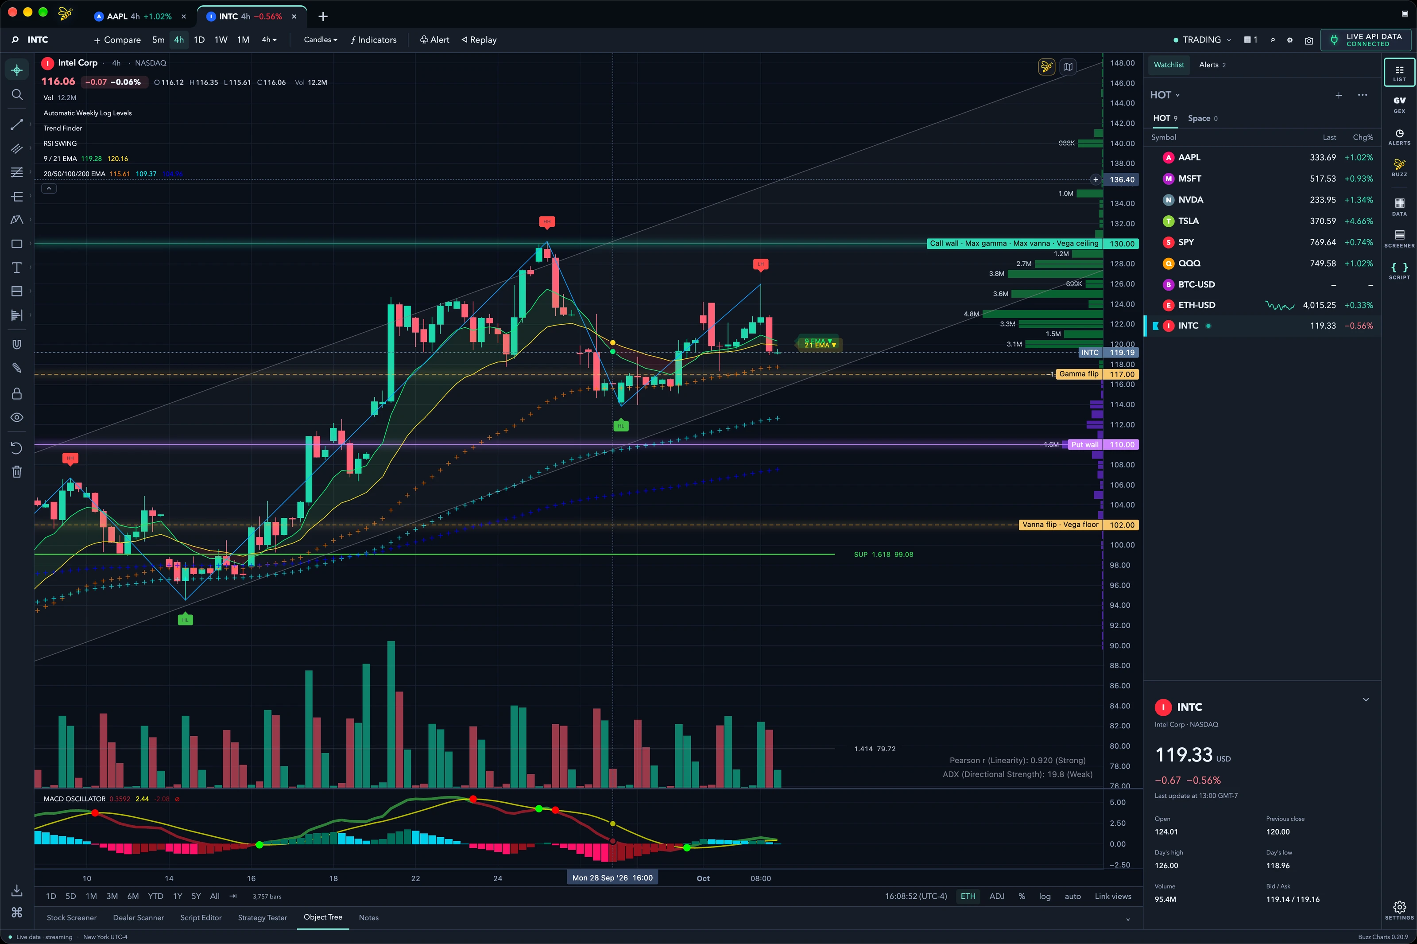Open the Candles chart type dropdown
The image size is (1417, 944).
point(320,40)
